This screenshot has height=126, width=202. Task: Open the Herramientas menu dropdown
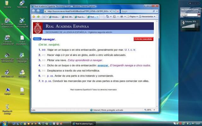147,17
